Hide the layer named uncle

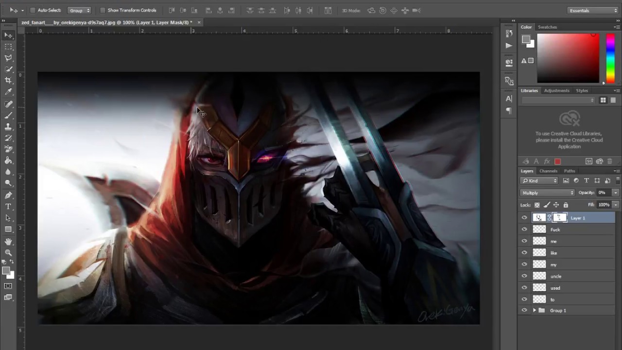point(524,276)
